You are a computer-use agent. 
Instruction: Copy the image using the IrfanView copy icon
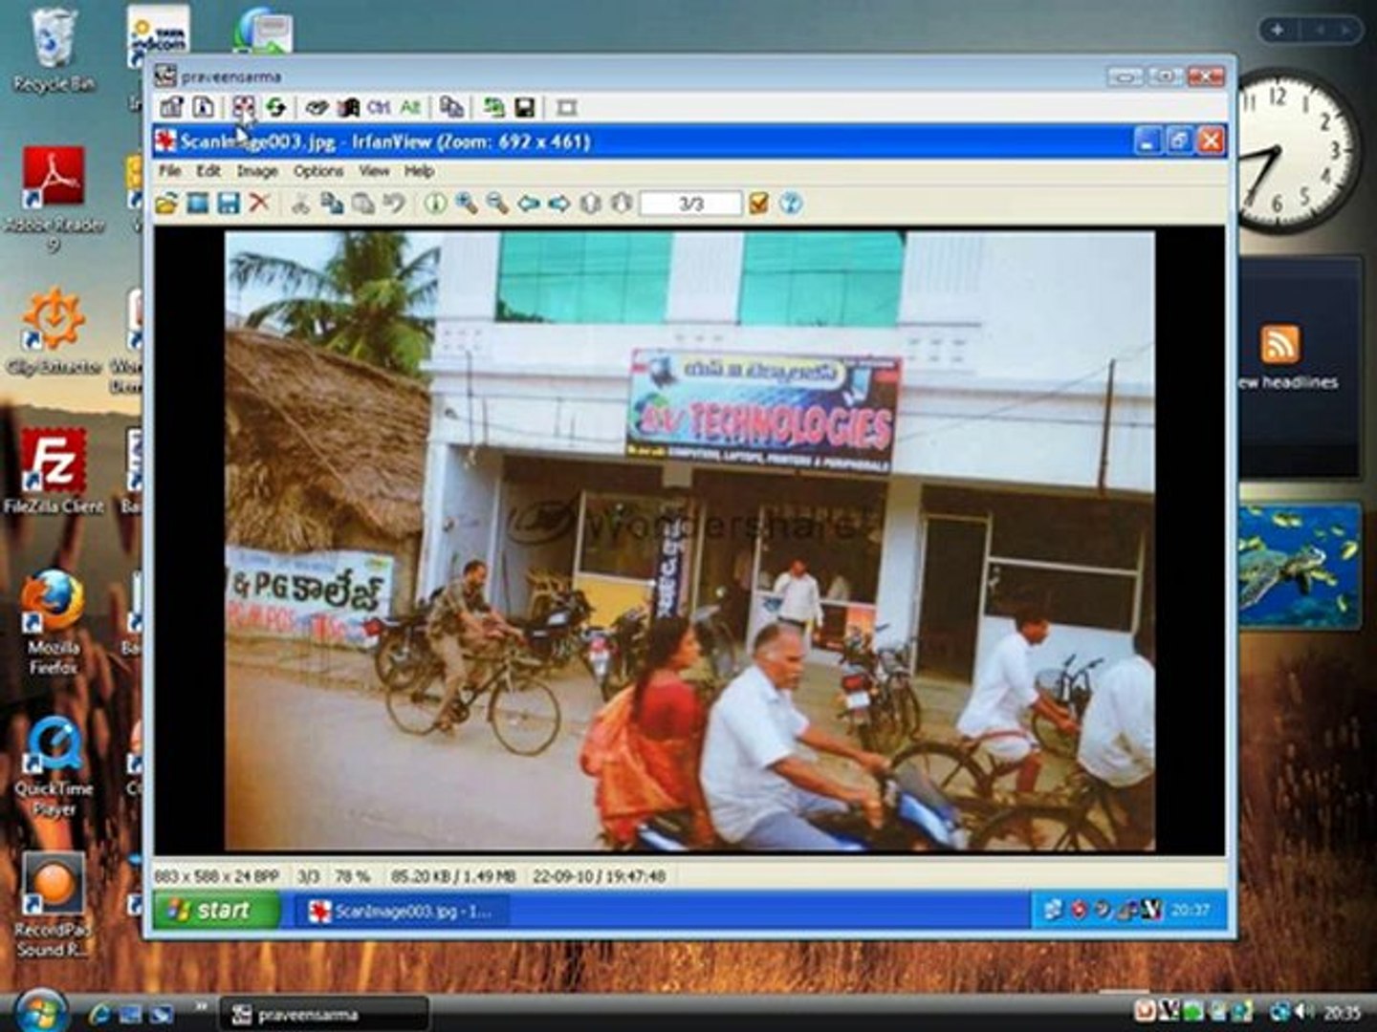point(332,204)
